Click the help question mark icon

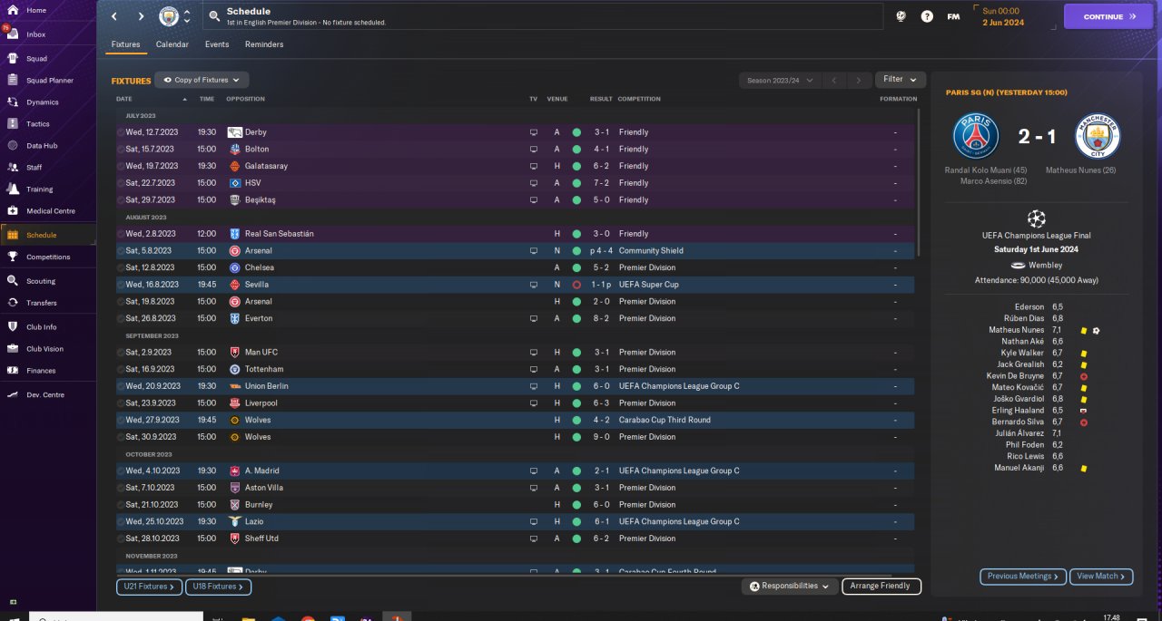[927, 16]
